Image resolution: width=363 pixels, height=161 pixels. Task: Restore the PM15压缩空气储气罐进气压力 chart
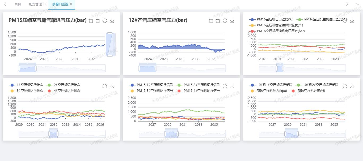(105, 21)
